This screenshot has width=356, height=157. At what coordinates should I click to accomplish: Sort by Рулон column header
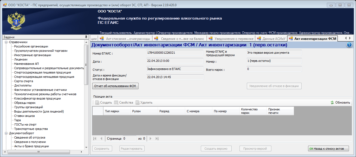(x=144, y=111)
